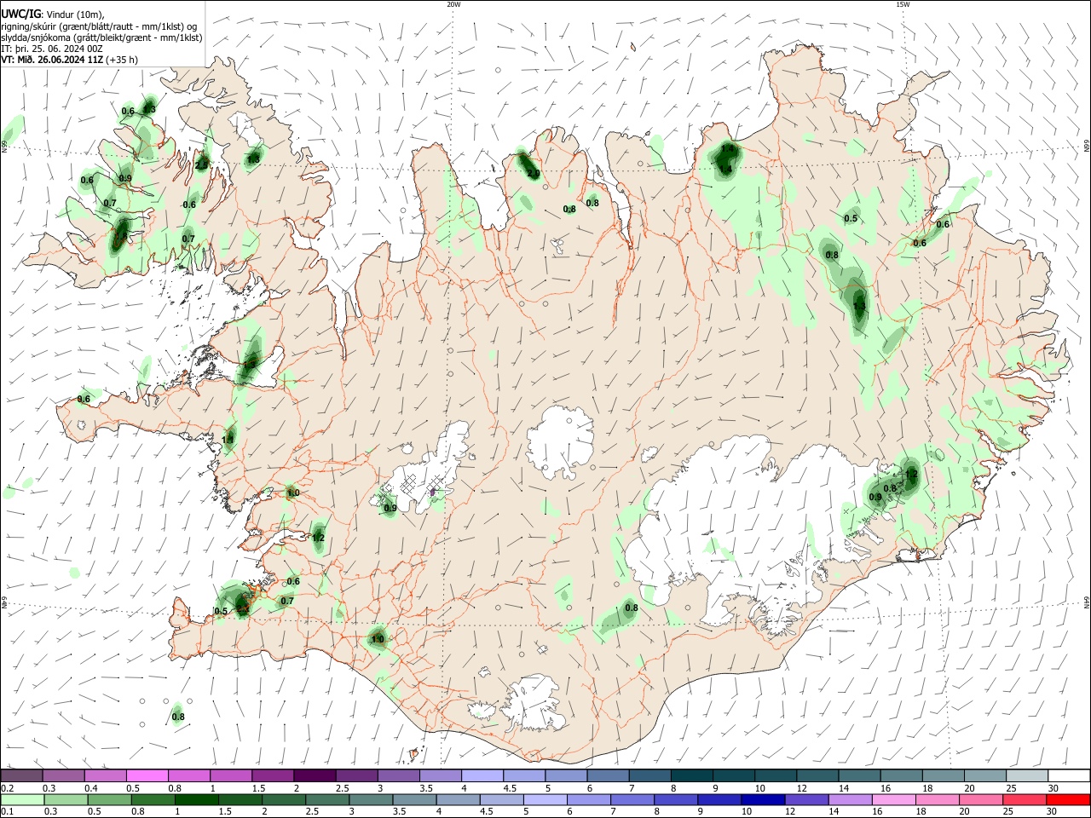Click the '0.2' label under the purple scale
Viewport: 1091px width, 818px height.
pos(7,788)
